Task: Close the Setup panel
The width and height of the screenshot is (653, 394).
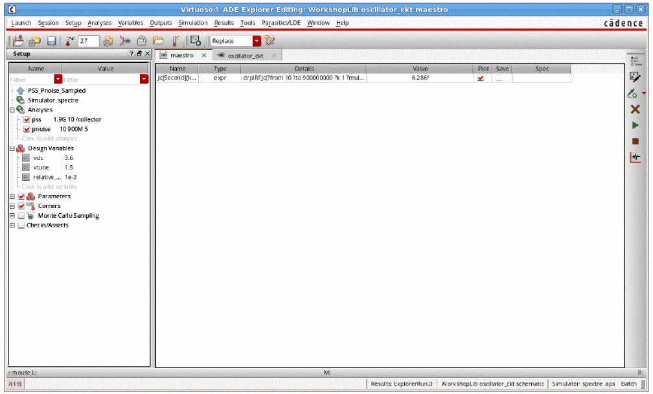Action: click(148, 53)
